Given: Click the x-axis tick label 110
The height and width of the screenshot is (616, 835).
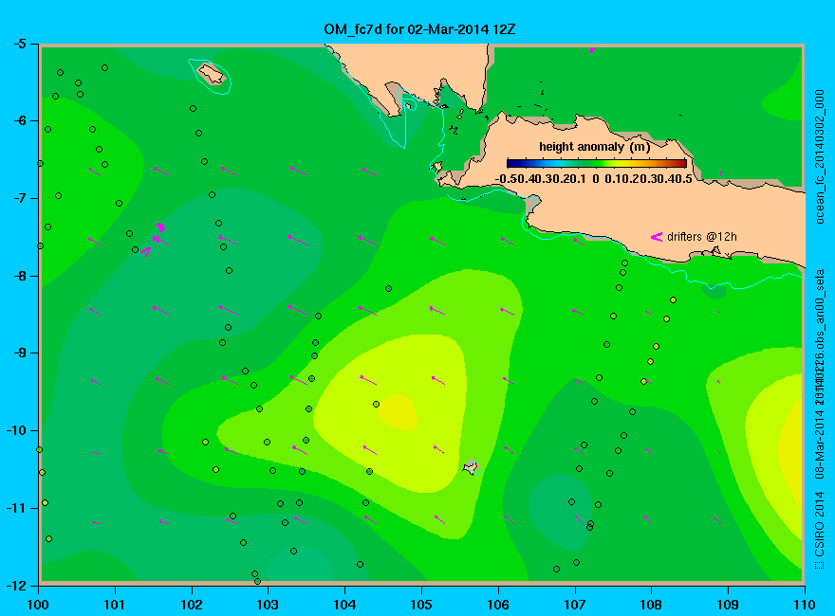Looking at the screenshot, I should (x=805, y=605).
